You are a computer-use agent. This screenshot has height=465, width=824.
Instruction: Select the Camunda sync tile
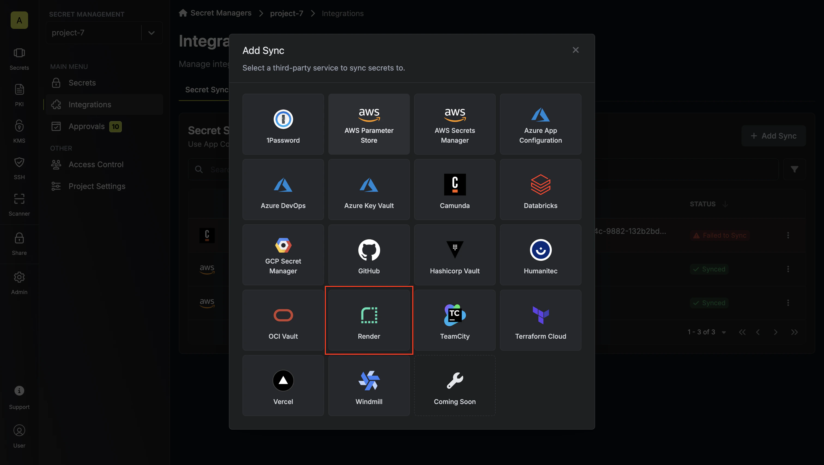click(455, 189)
